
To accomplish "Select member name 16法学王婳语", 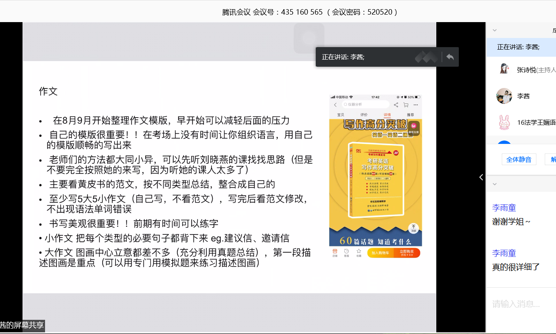I will coord(536,123).
